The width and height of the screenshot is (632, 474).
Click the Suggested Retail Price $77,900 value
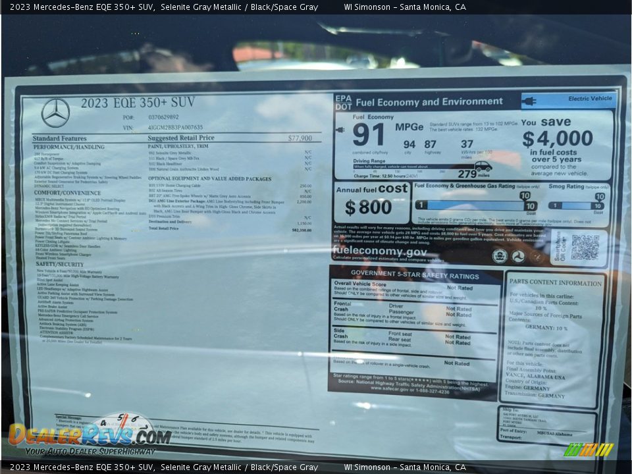click(x=300, y=138)
